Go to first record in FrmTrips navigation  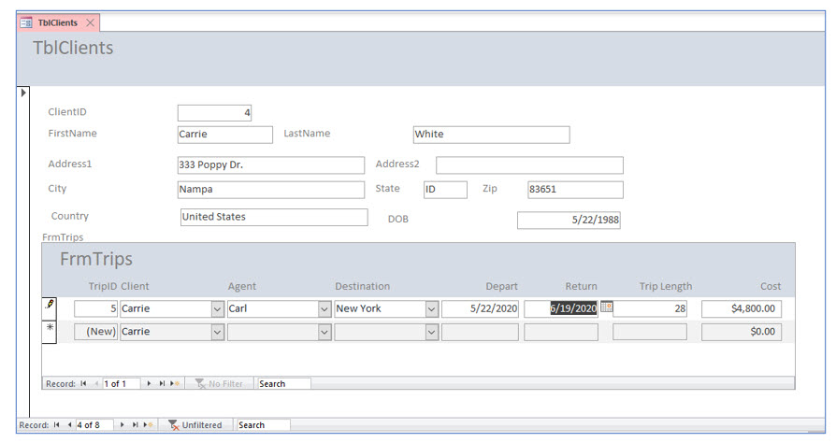pos(84,383)
